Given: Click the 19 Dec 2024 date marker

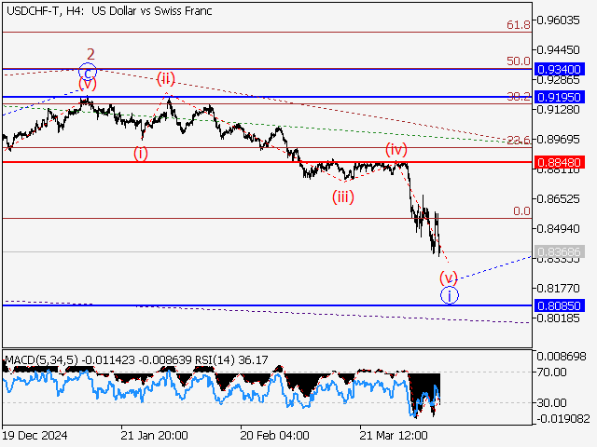Looking at the screenshot, I should 35,435.
